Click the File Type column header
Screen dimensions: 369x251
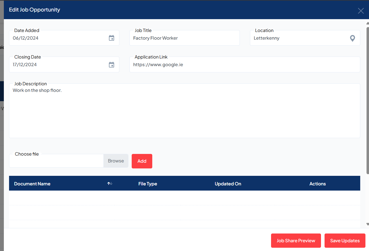pos(148,184)
